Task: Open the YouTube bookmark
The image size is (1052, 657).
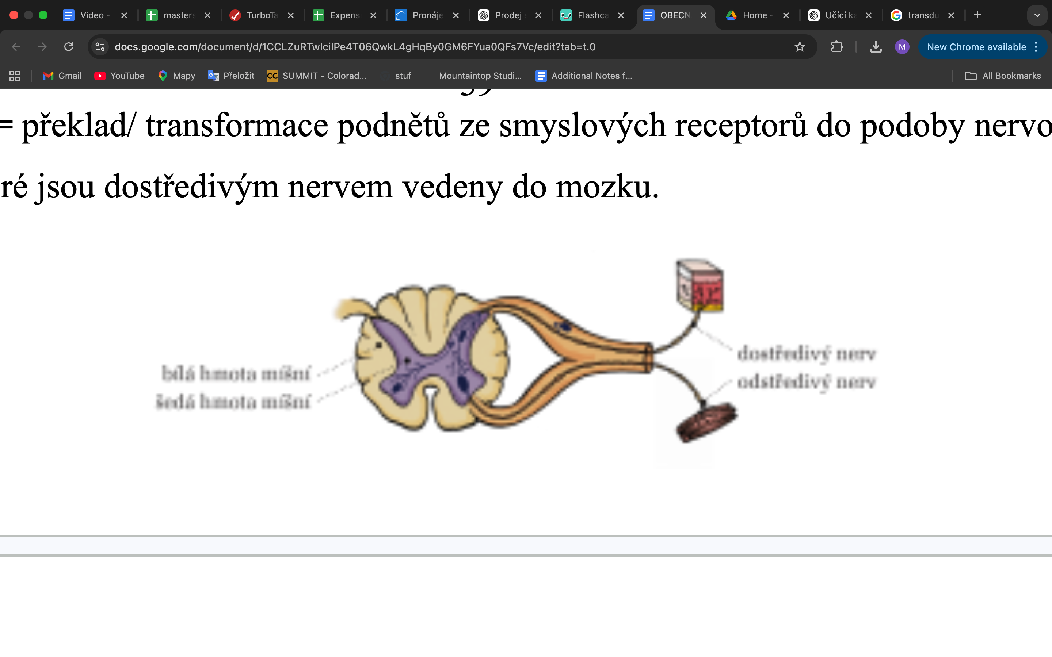Action: (119, 76)
